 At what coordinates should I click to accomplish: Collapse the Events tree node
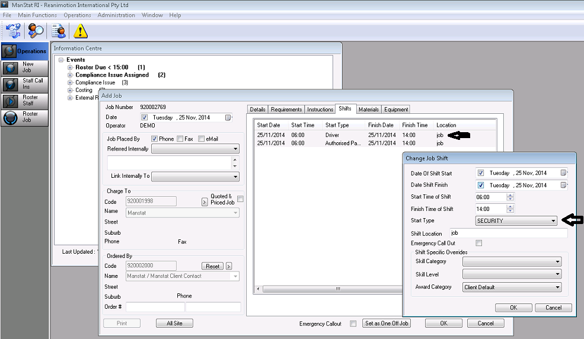click(x=62, y=60)
